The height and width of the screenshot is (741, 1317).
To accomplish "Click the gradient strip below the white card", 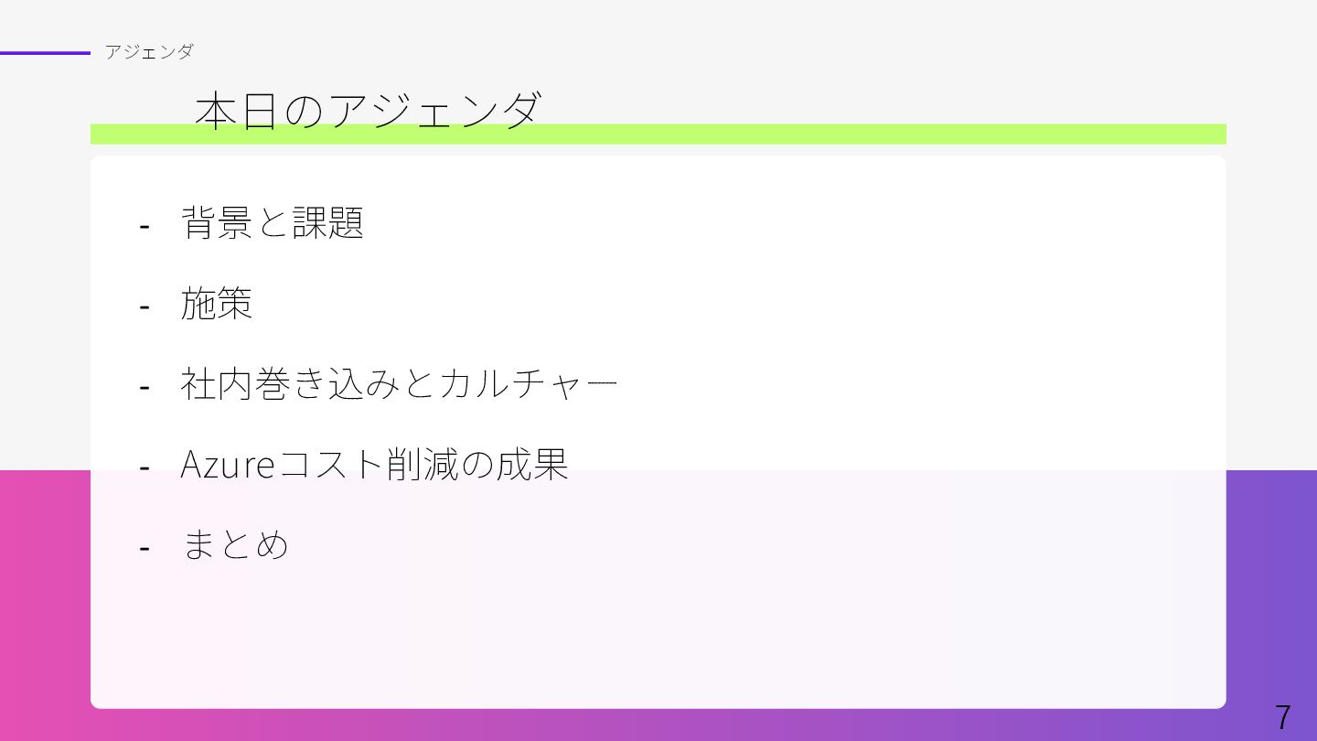I will pyautogui.click(x=658, y=725).
